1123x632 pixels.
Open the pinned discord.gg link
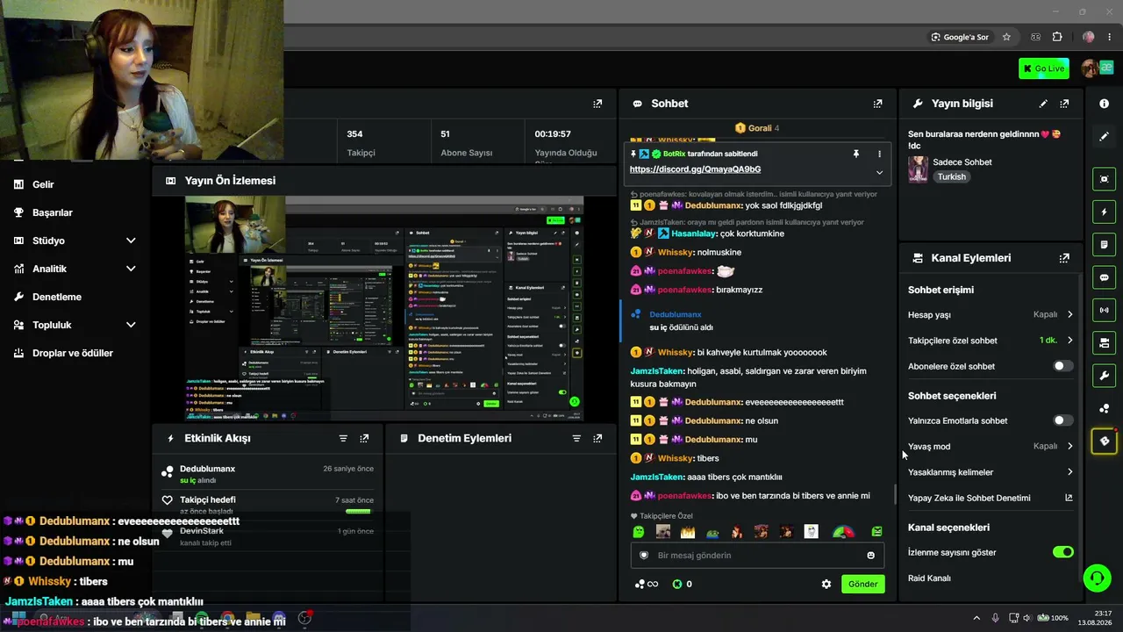coord(695,169)
